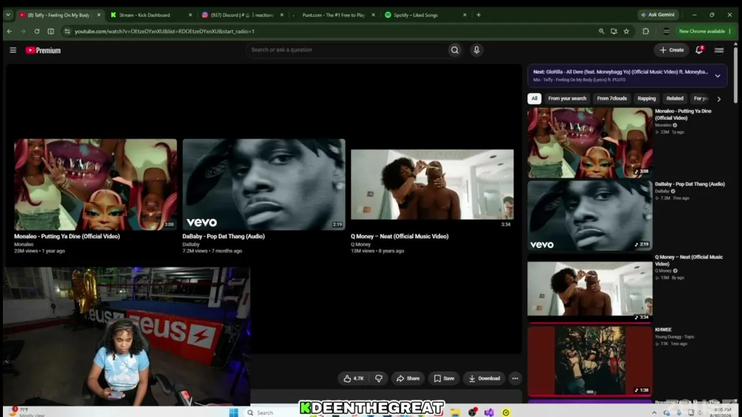742x417 pixels.
Task: Close the Taffy YouTube tab
Action: click(100, 15)
